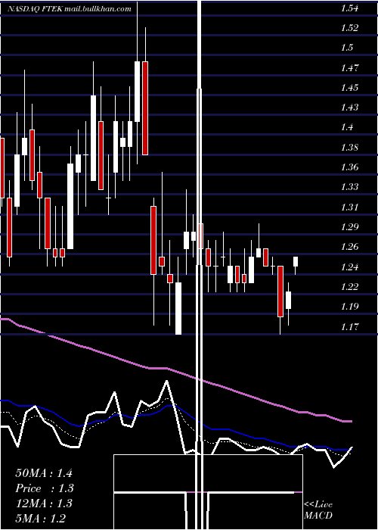Click the 1.29 price axis label
Screen dimensions: 378x530
349,227
